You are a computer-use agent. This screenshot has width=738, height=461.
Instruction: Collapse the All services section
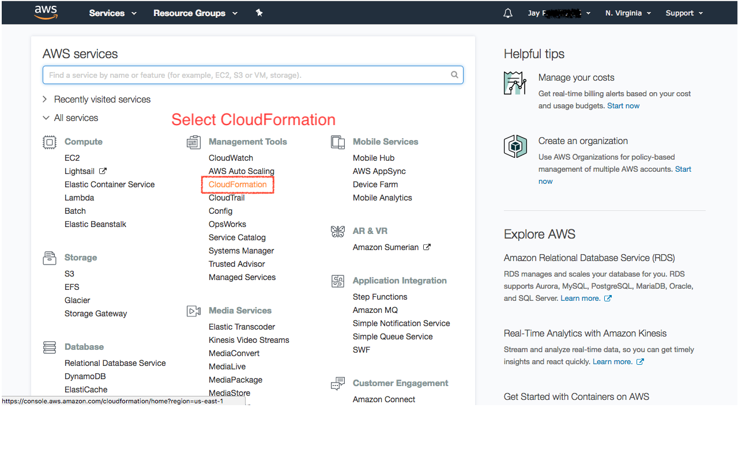click(x=70, y=118)
